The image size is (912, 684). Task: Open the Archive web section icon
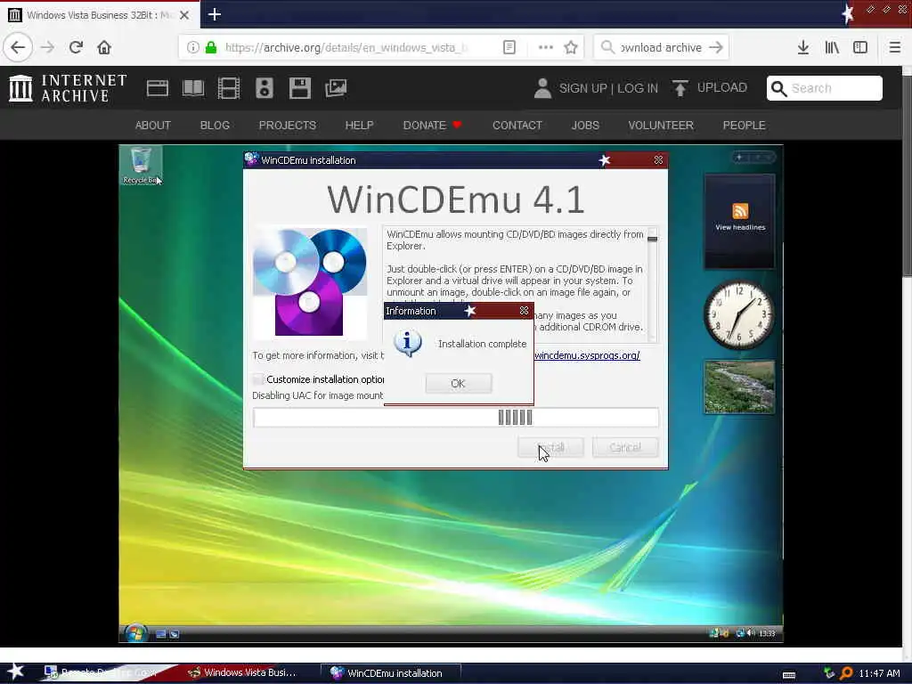[x=157, y=88]
